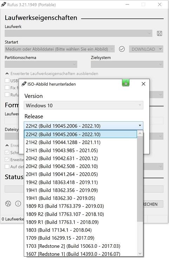
Task: Toggle the Fix checkbox under advanced properties
Action: point(7,88)
